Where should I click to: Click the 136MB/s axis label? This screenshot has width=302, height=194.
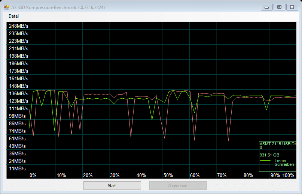click(x=18, y=93)
